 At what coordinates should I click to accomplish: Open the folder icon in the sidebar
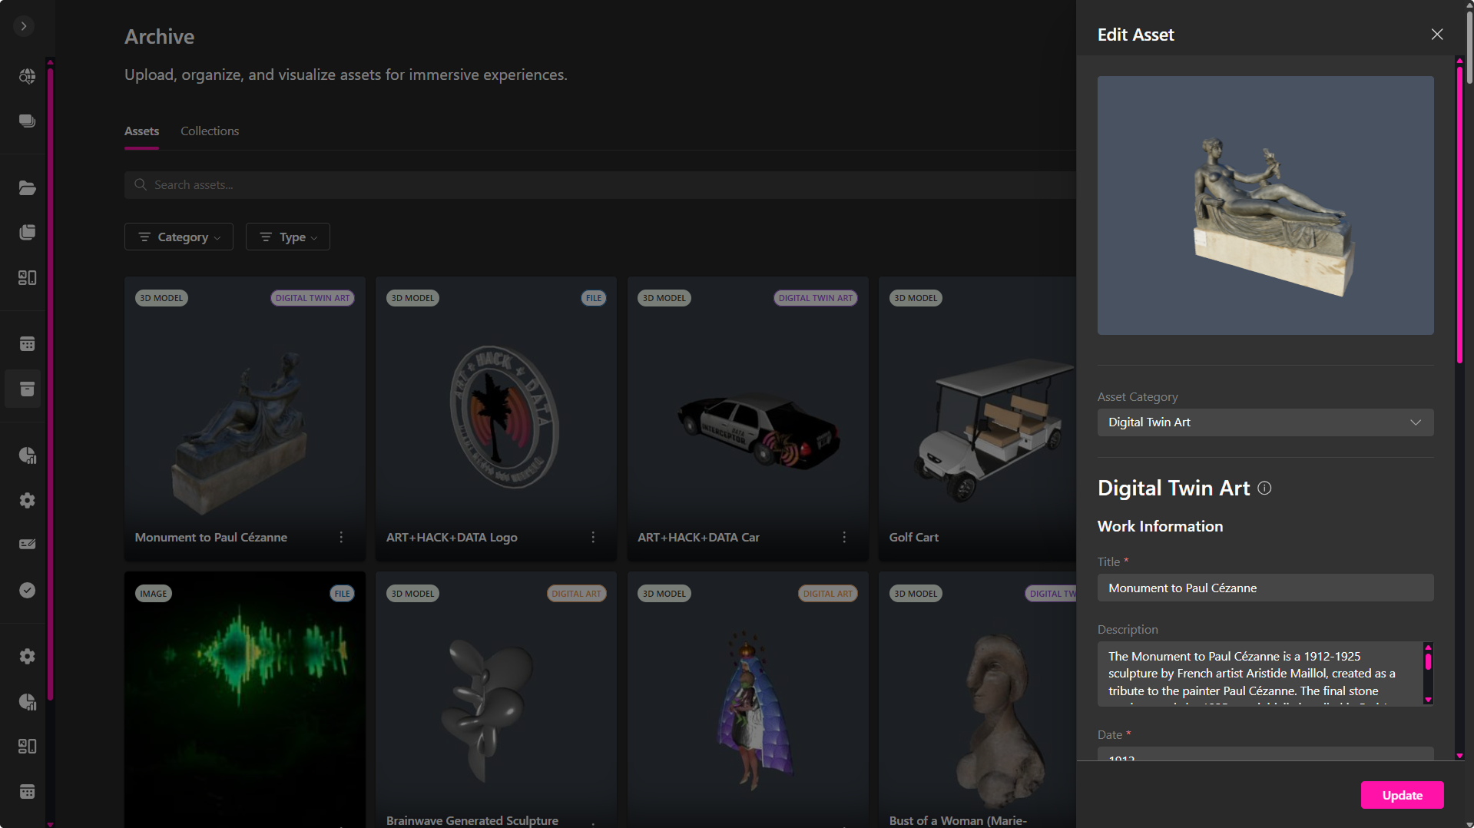click(27, 188)
